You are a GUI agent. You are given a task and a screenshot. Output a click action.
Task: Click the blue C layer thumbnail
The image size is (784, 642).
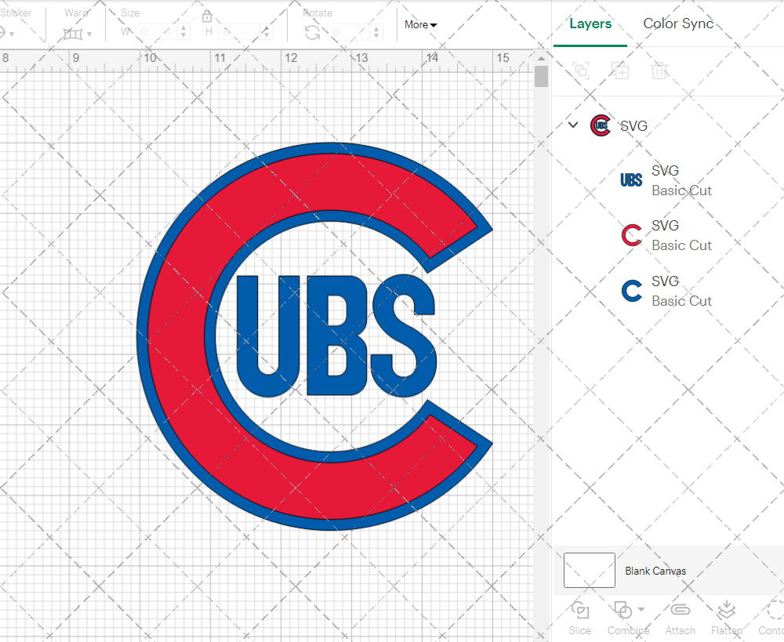631,291
